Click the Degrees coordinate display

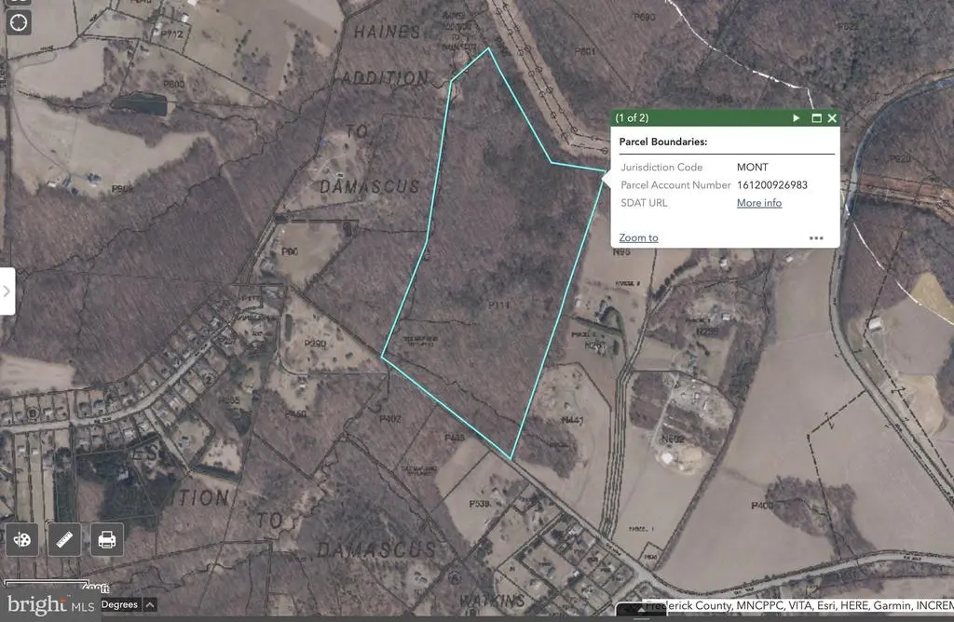(x=119, y=604)
